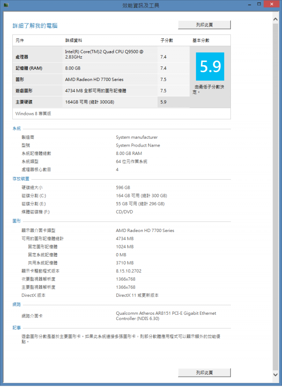The width and height of the screenshot is (282, 387).
Task: Minimize the 效能資訊及工具 window
Action: point(249,4)
